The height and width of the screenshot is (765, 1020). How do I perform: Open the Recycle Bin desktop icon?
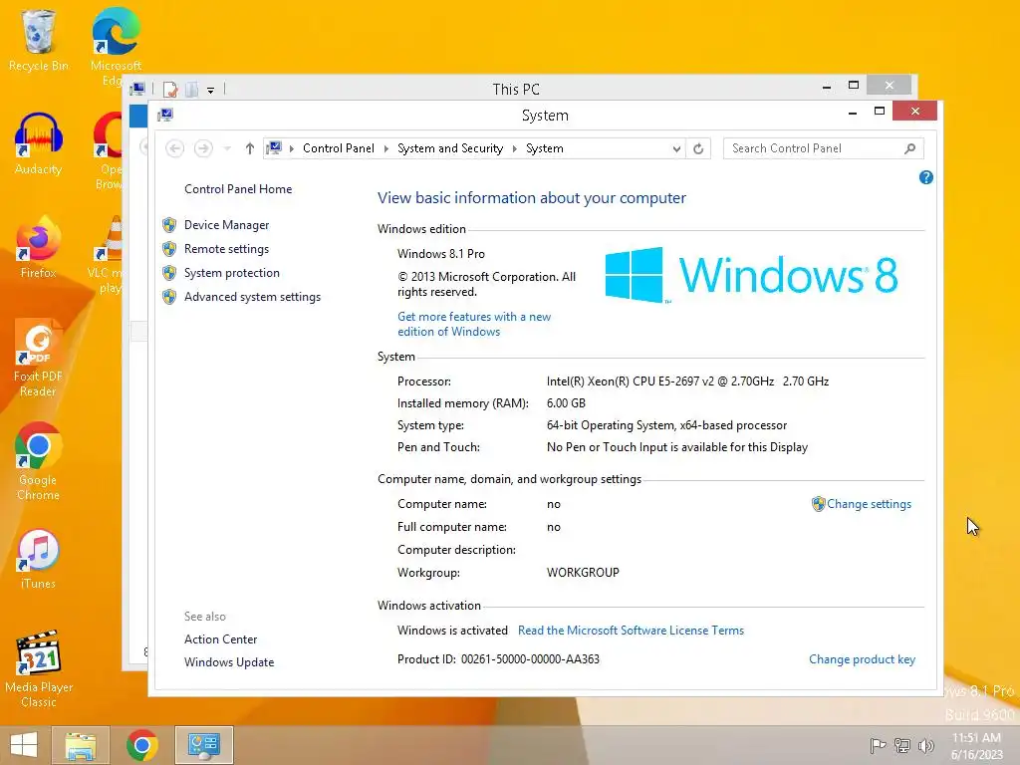39,39
